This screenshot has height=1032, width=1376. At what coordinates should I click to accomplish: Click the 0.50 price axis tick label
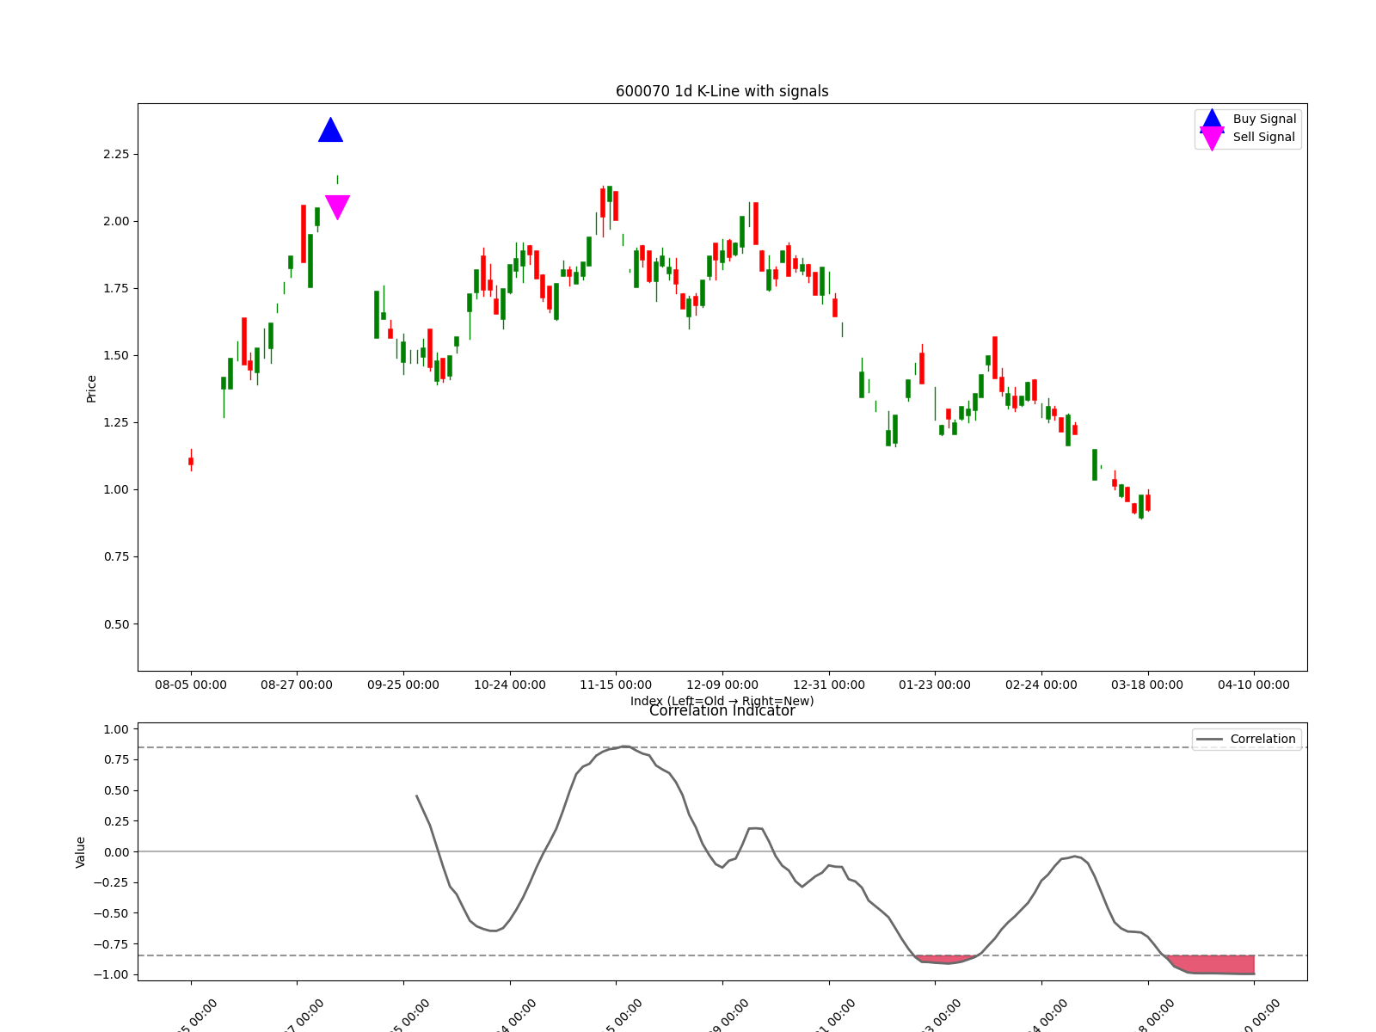pyautogui.click(x=116, y=625)
